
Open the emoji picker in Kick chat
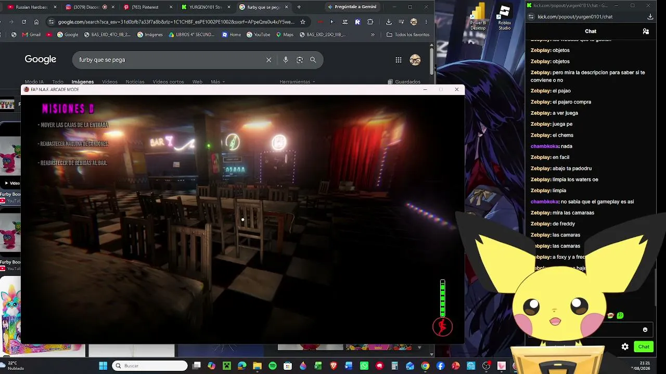[x=645, y=330]
